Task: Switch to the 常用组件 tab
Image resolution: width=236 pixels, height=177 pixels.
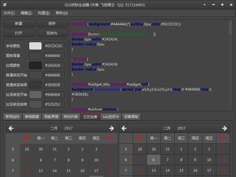Action: [12, 117]
